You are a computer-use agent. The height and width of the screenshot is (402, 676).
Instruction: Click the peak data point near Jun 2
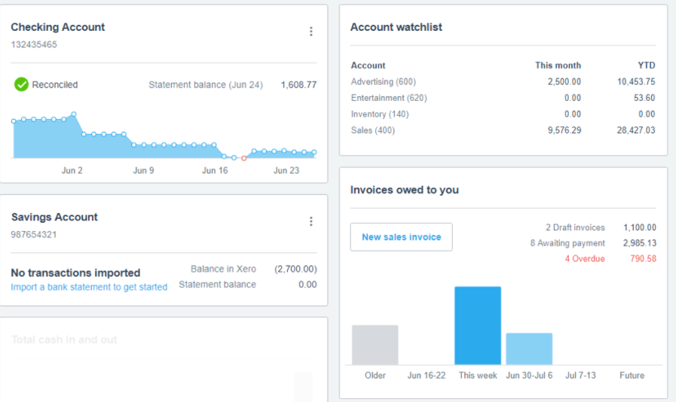click(74, 114)
